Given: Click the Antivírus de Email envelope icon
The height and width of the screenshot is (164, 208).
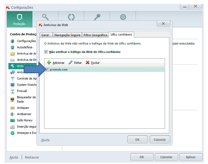Looking at the screenshot, I should 13,60.
